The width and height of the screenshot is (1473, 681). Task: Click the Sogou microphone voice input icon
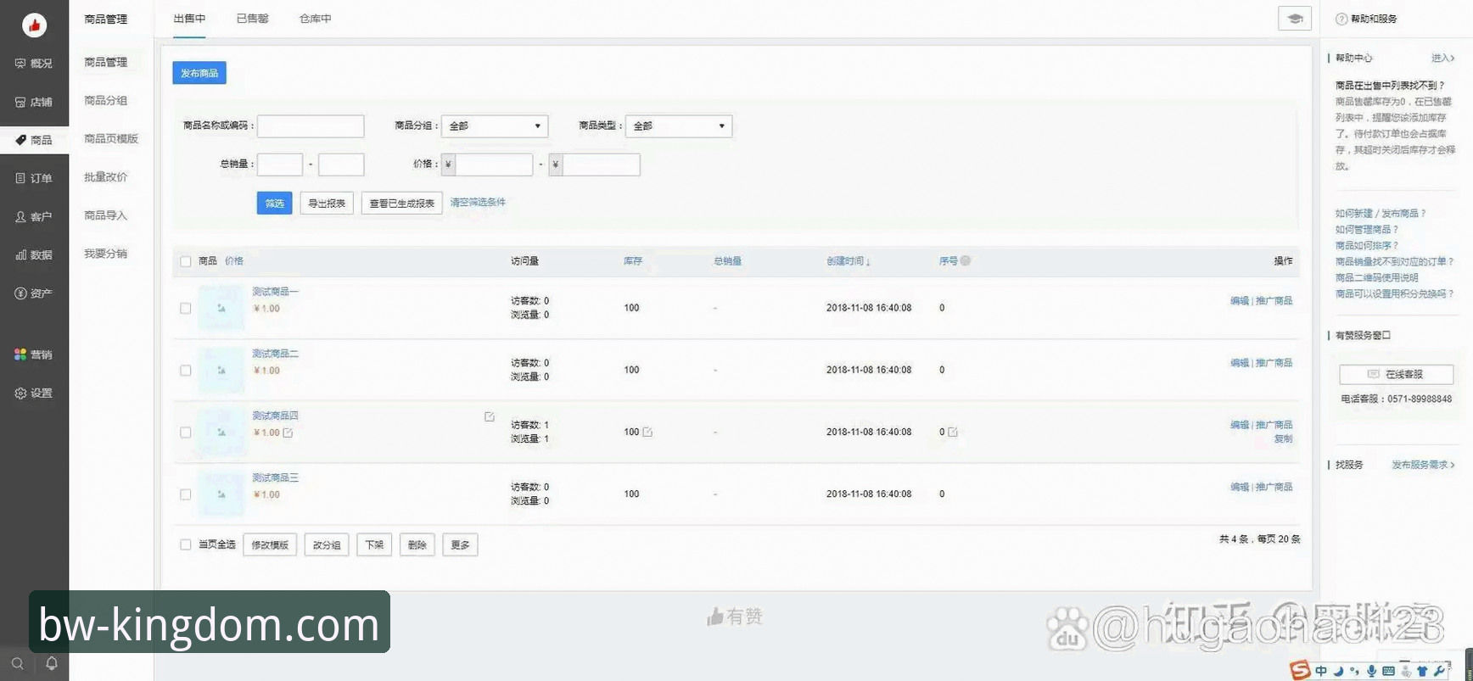pyautogui.click(x=1371, y=671)
